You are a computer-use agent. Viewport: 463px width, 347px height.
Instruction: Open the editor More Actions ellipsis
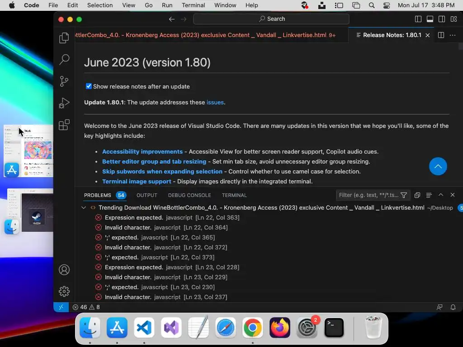(452, 35)
